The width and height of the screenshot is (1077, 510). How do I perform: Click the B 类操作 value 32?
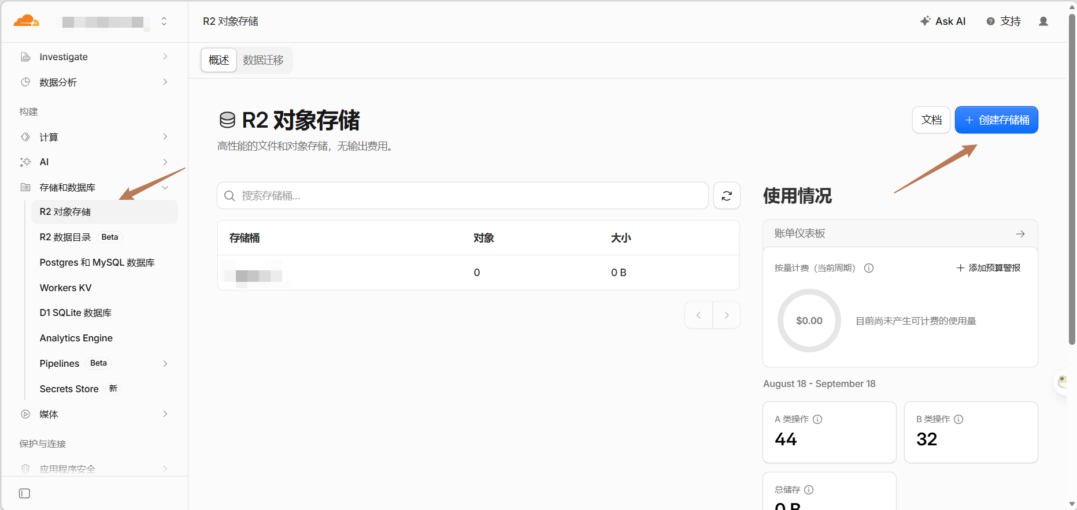(x=927, y=440)
